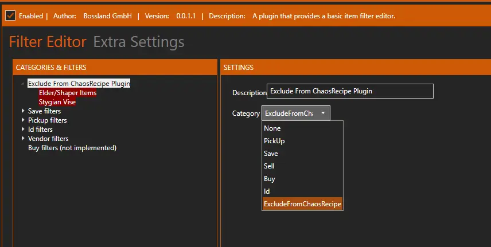Choose Sell in the Category list
491x247 pixels.
(x=302, y=166)
